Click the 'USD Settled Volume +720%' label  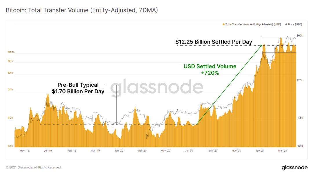coord(210,70)
